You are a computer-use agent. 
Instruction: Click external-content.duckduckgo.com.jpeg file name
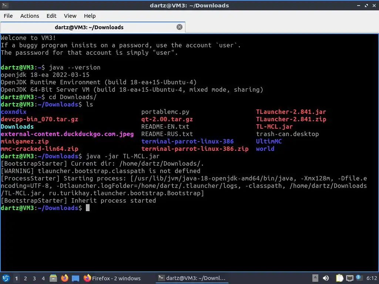coord(67,134)
